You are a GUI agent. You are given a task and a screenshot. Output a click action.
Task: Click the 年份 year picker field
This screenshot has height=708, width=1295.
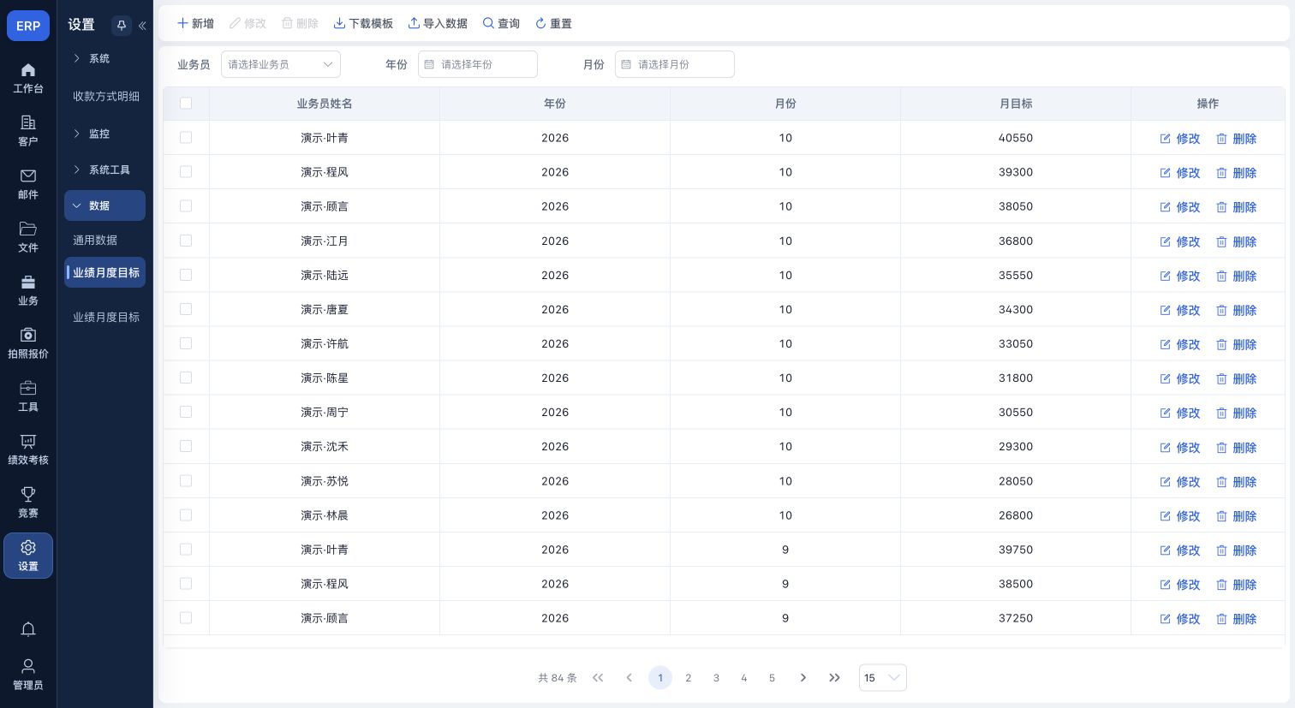point(478,64)
